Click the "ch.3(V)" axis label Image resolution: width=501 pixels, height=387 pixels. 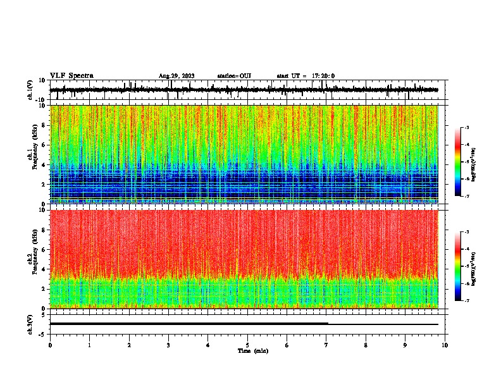[x=30, y=324]
